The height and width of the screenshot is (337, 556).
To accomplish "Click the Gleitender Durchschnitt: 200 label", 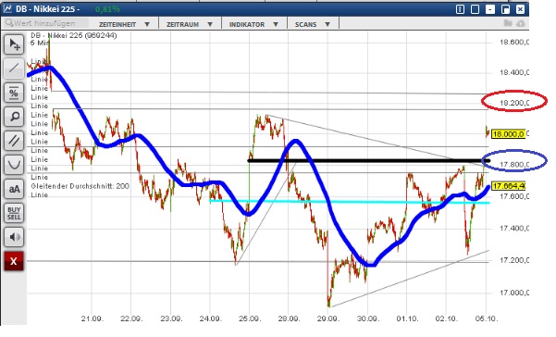I will [80, 186].
